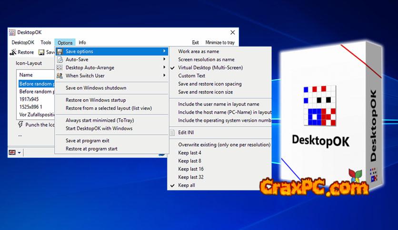
Task: Choose Save on Windows shutdown
Action: [x=96, y=88]
